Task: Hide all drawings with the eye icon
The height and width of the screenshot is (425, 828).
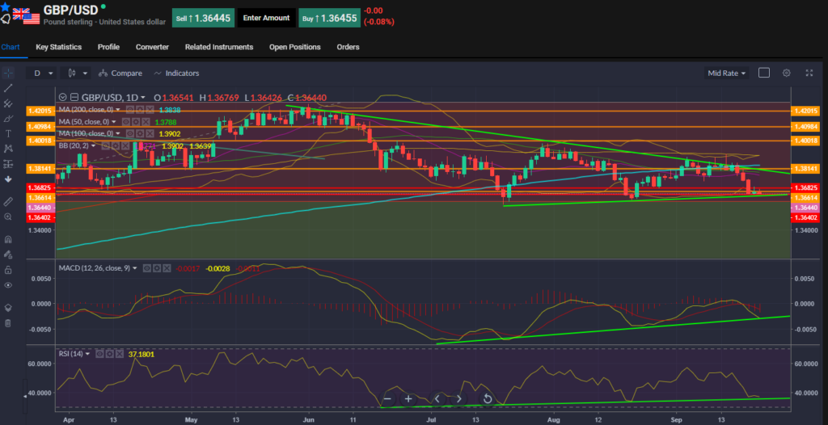Action: tap(8, 285)
